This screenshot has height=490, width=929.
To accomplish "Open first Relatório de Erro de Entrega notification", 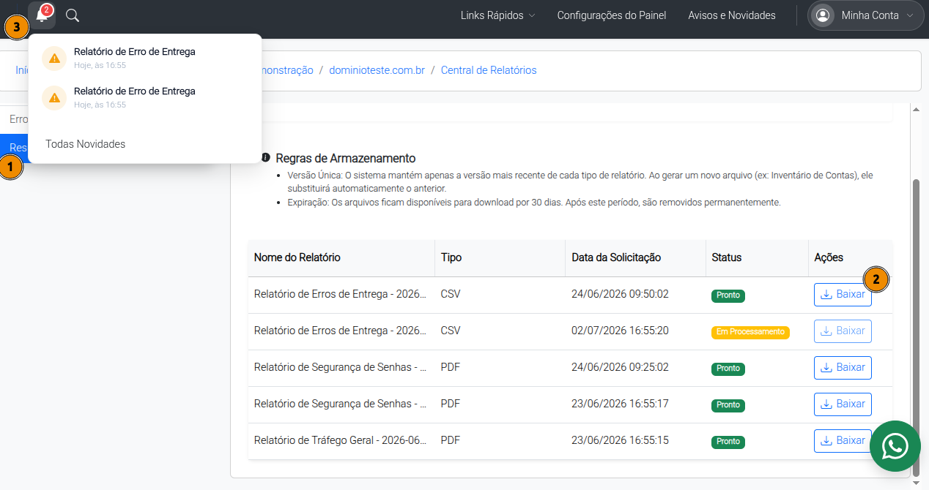I will (145, 58).
